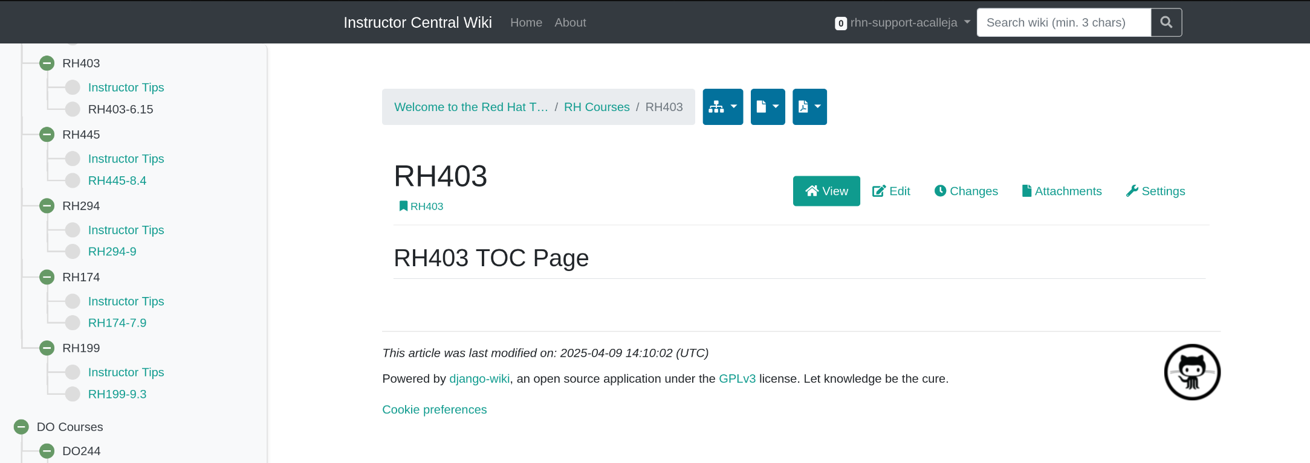Select the DO244 label in sidebar tree
Viewport: 1310px width, 463px height.
pyautogui.click(x=81, y=451)
